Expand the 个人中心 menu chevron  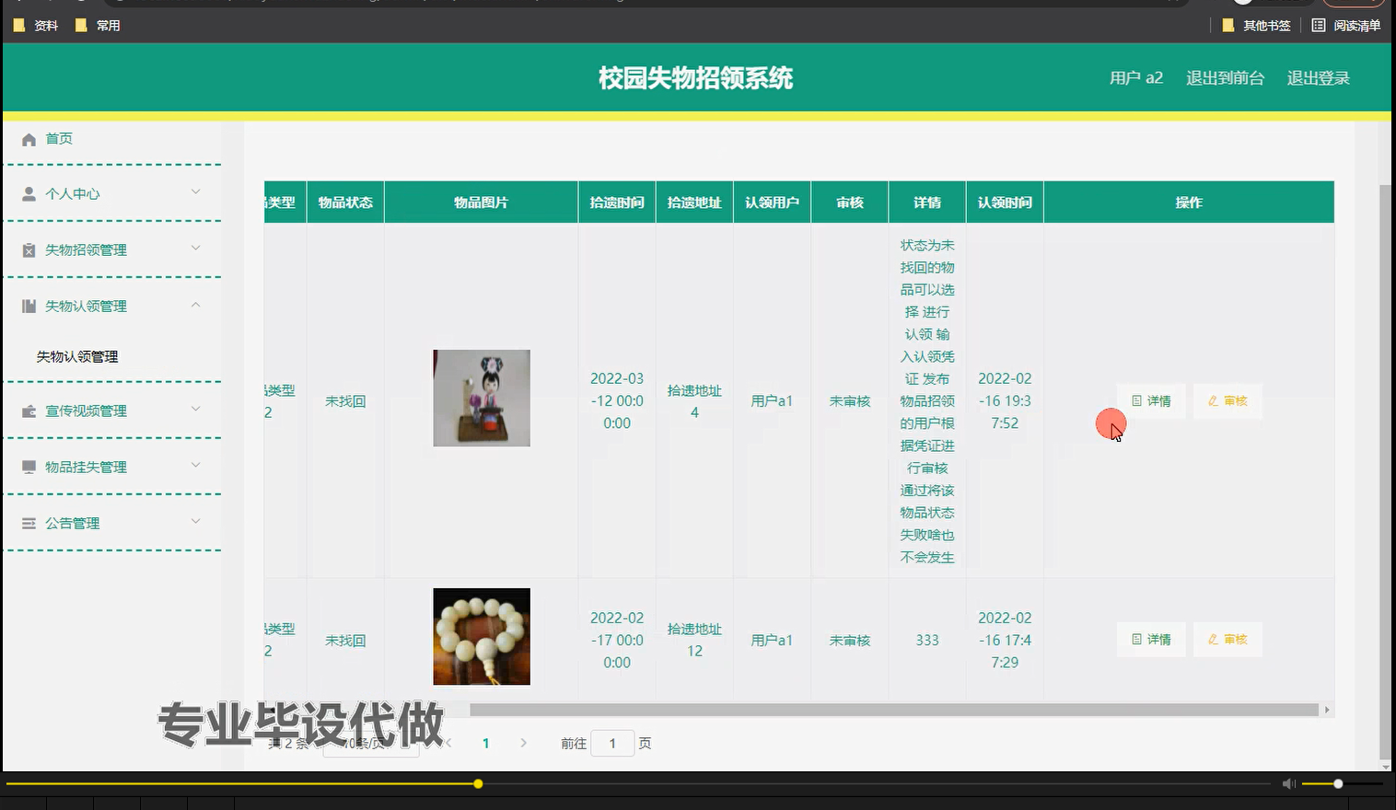pos(194,193)
